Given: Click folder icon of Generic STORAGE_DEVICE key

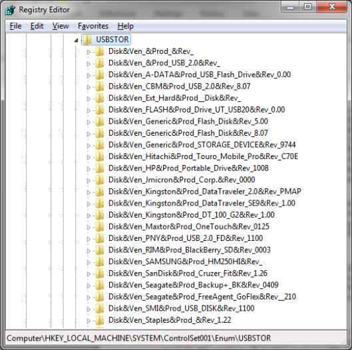Looking at the screenshot, I should (99, 145).
